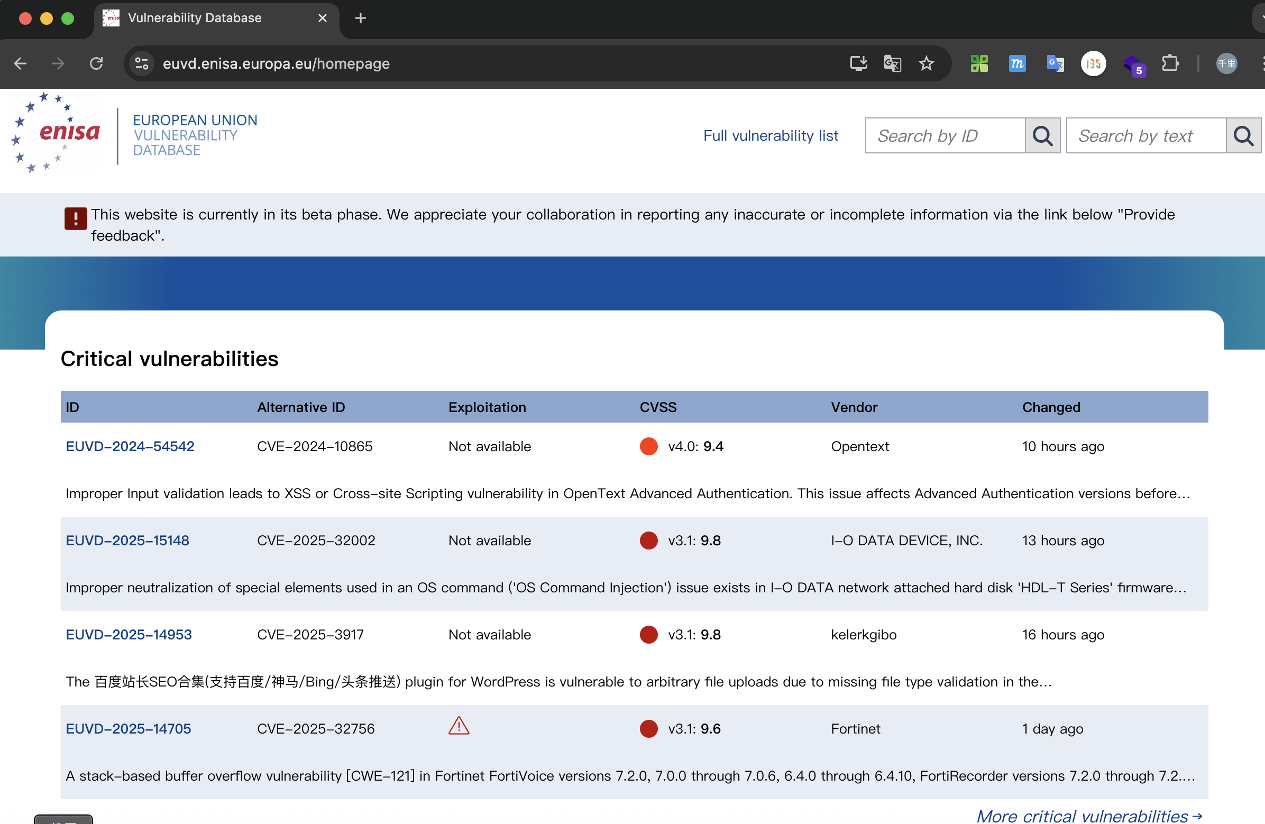Image resolution: width=1265 pixels, height=824 pixels.
Task: Open vulnerability EUVD-2025-15148
Action: [x=127, y=541]
